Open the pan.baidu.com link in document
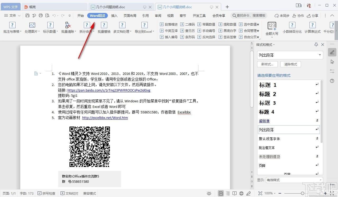338x197 pixels. point(109,90)
